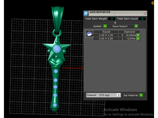This screenshot has height=118, width=158.
Task: Click the green arrow next to Set Material
Action: [x=141, y=95]
